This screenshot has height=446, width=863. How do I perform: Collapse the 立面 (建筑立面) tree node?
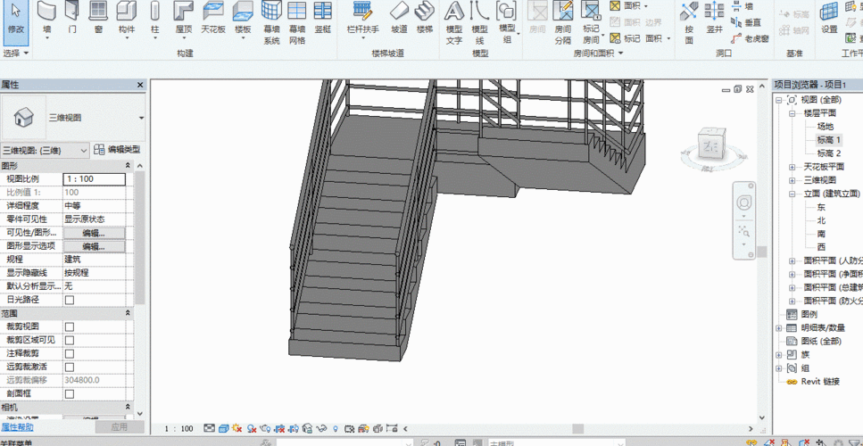coord(792,194)
